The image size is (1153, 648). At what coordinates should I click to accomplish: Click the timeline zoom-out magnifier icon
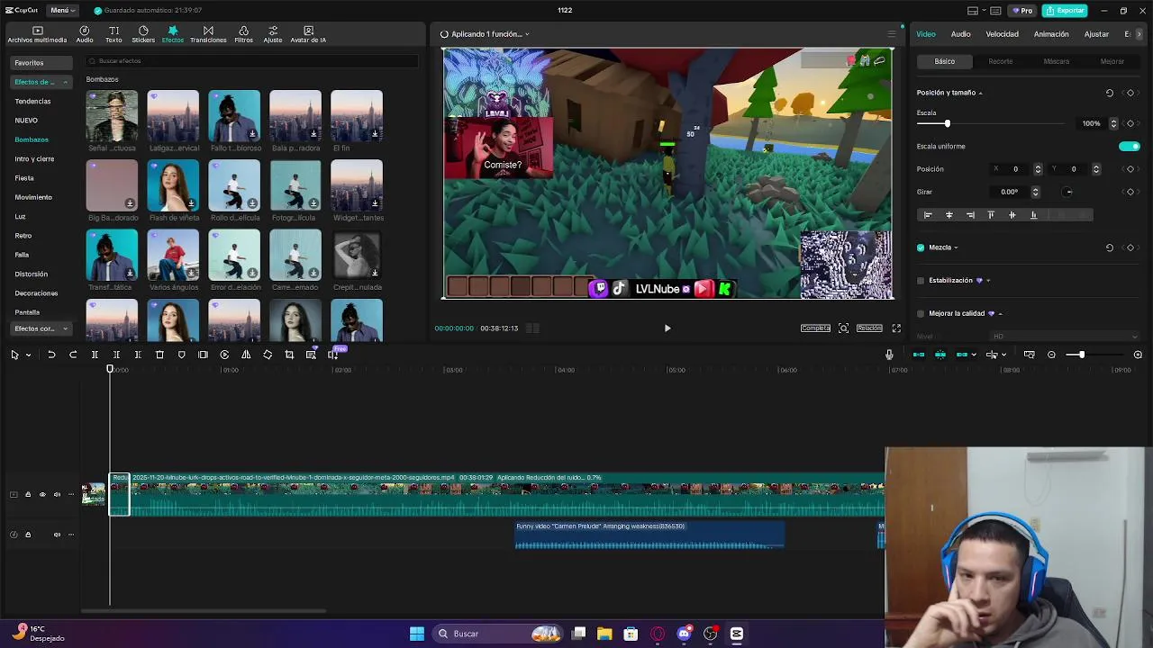[1051, 355]
